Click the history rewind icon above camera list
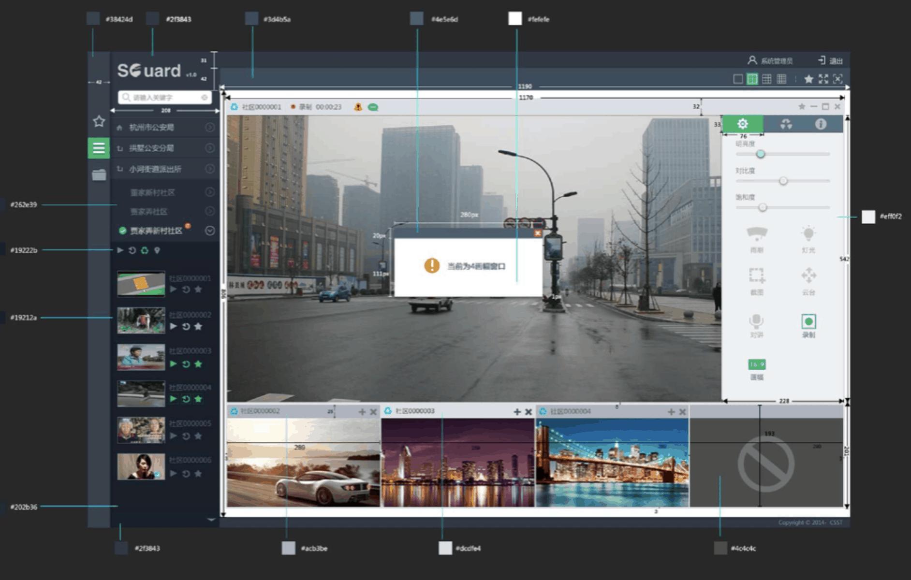This screenshot has width=911, height=580. tap(132, 250)
